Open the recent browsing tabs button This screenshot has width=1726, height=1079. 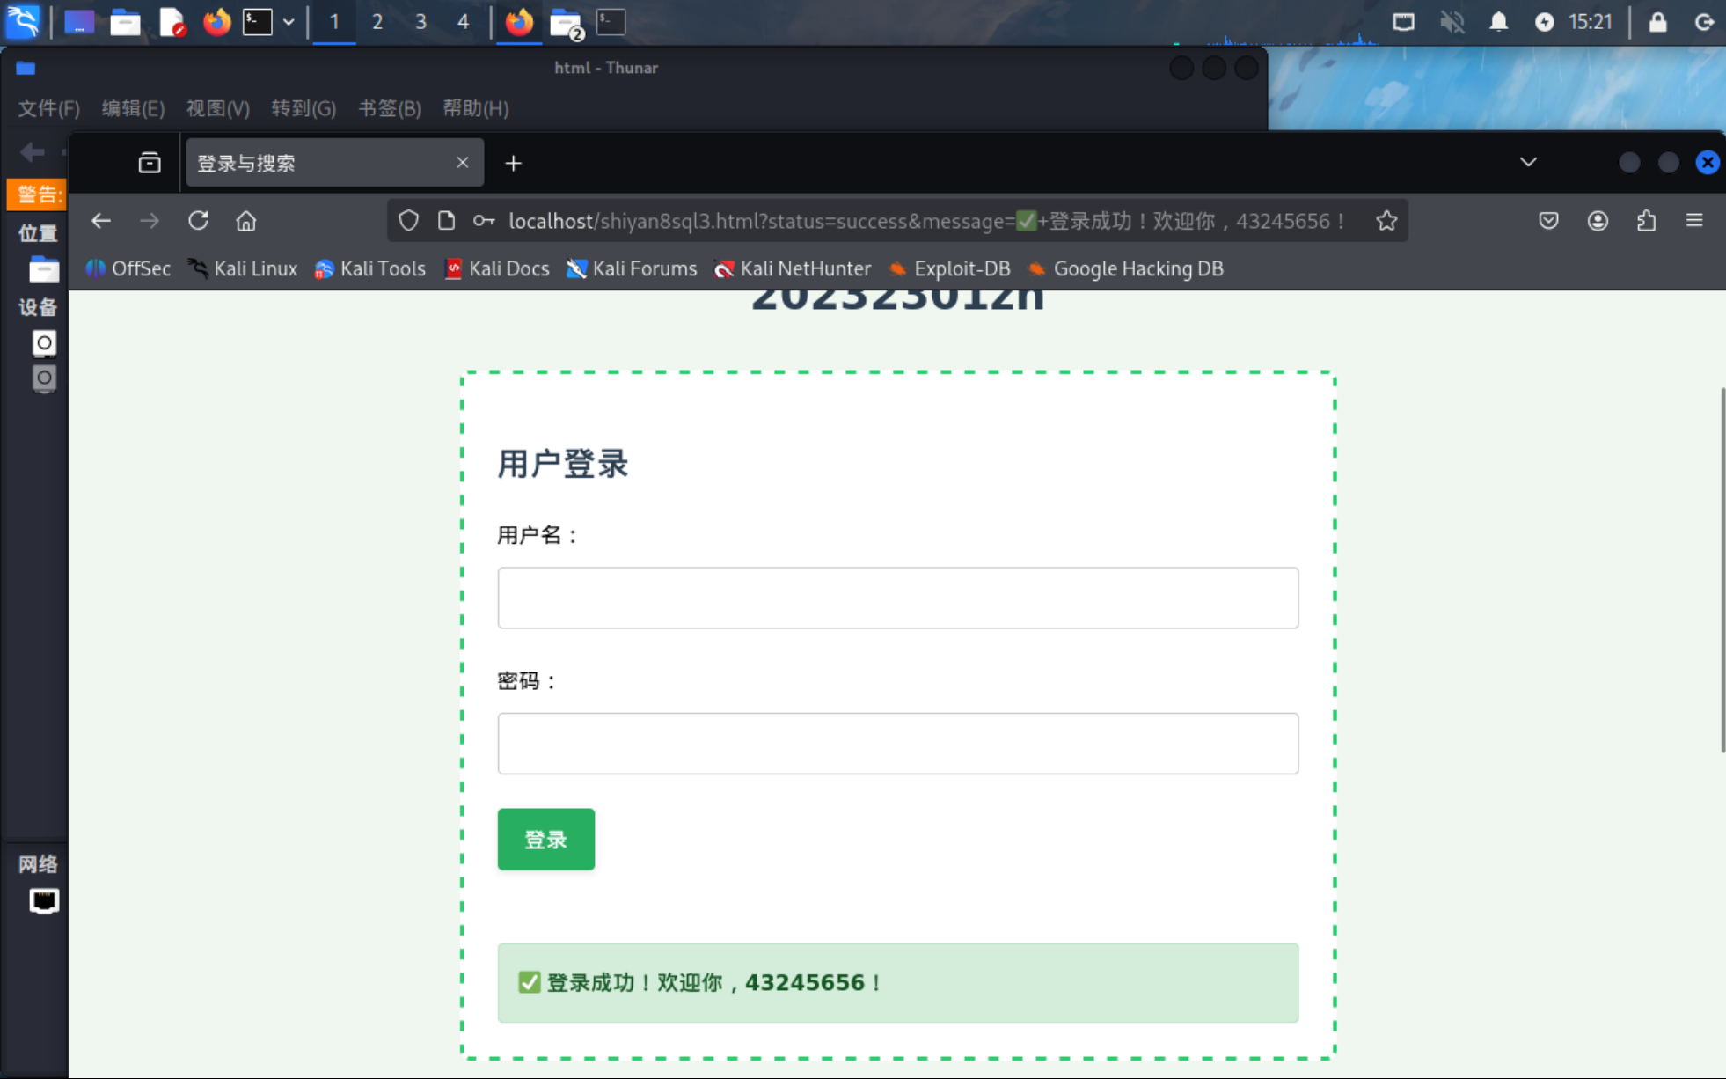click(150, 163)
